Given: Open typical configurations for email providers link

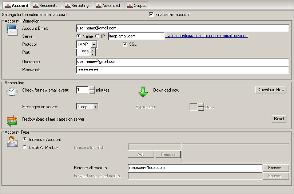Looking at the screenshot, I should [x=206, y=36].
